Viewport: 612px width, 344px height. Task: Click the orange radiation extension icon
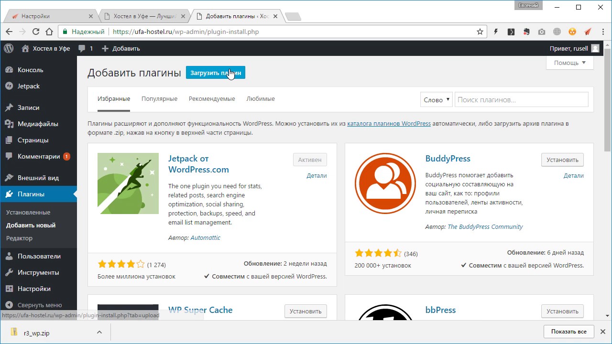tap(572, 32)
